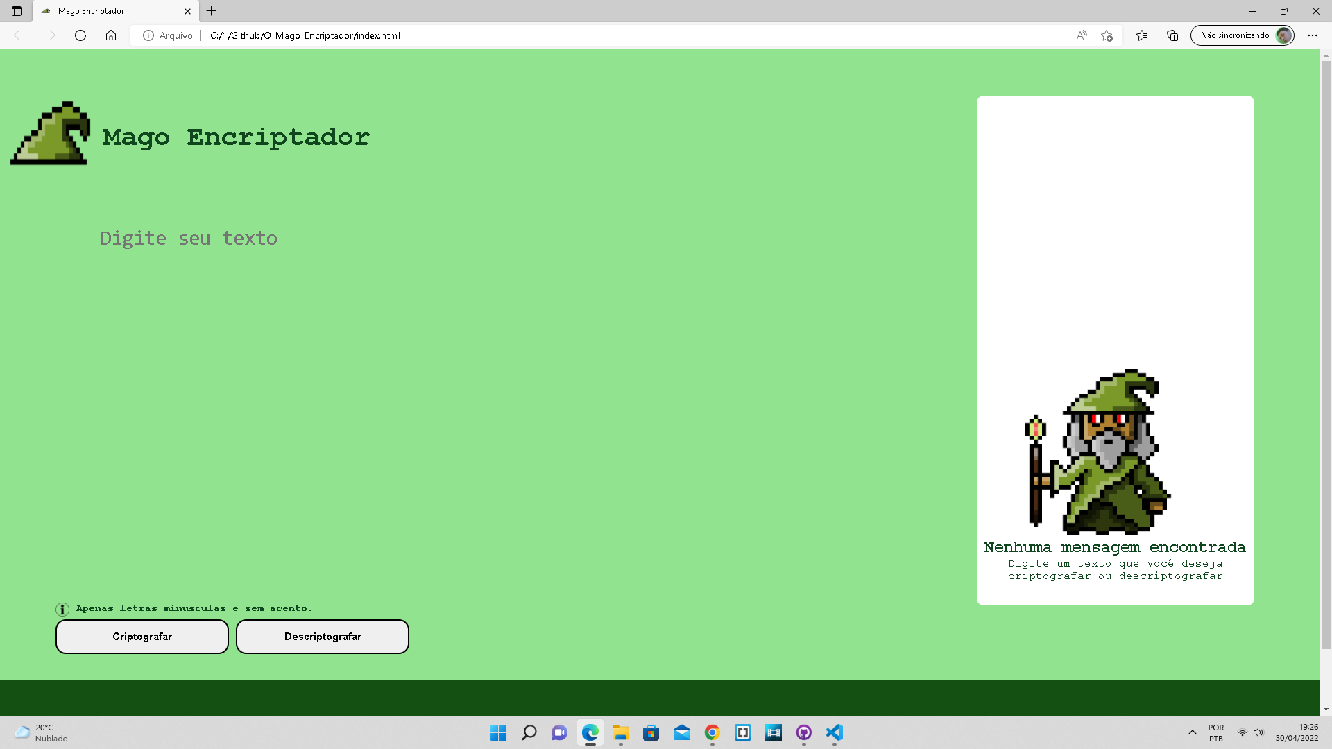
Task: Activate Read Aloud icon in address bar
Action: (1082, 35)
